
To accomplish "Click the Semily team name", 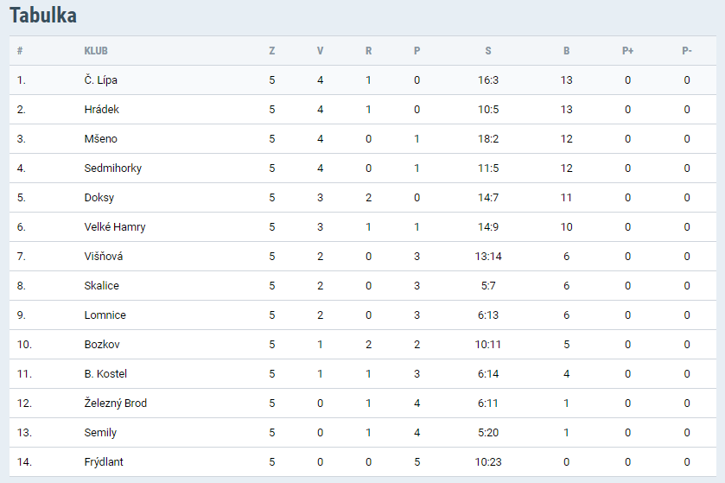I will (x=100, y=433).
